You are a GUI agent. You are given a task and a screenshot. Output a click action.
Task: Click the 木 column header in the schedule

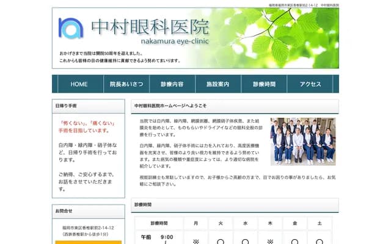point(270,223)
